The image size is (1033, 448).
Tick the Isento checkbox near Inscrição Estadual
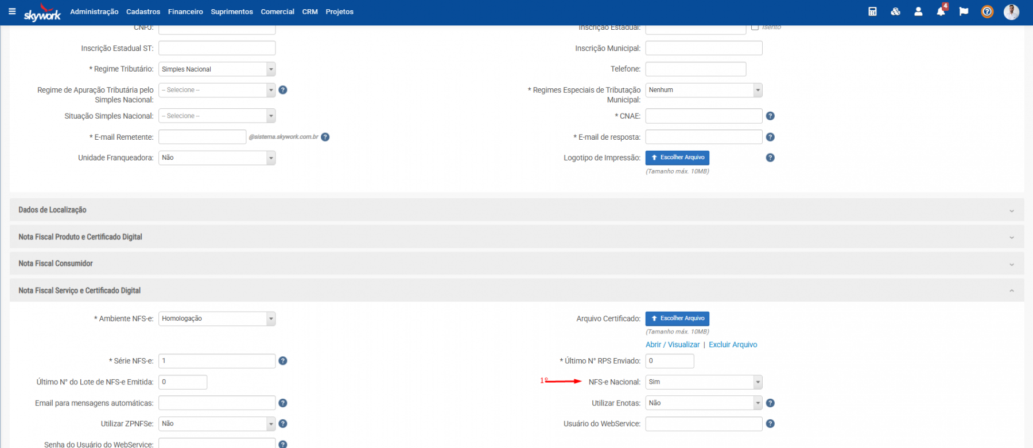[755, 27]
